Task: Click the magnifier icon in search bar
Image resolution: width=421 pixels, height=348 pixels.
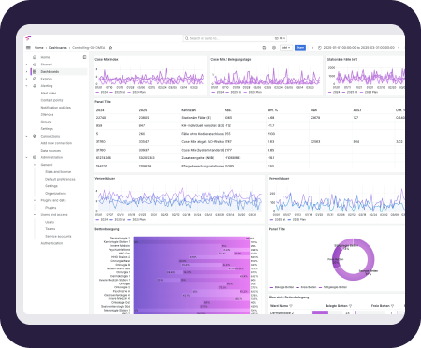Action: 187,38
